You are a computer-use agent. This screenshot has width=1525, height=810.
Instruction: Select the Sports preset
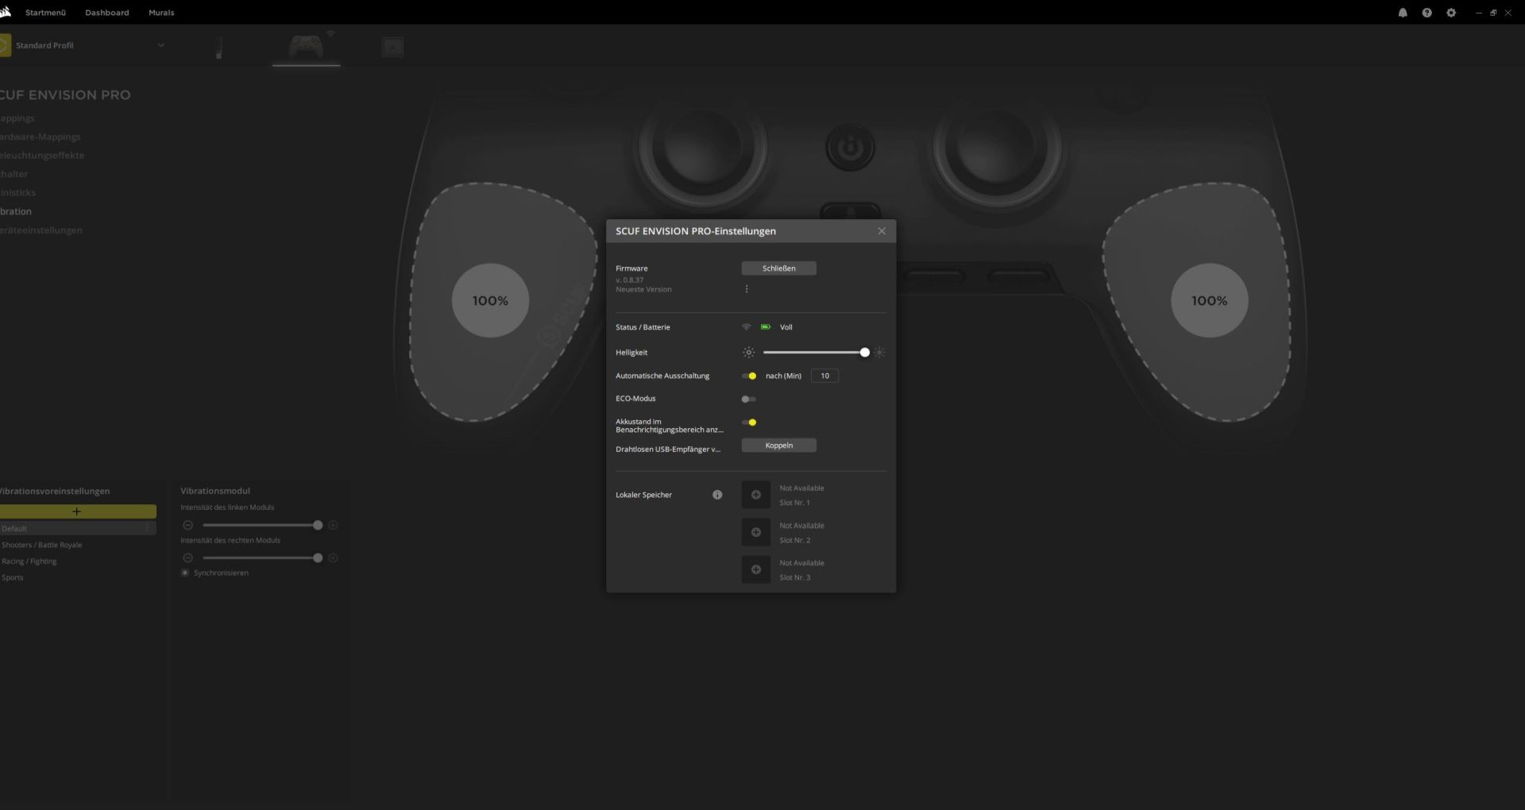click(13, 577)
